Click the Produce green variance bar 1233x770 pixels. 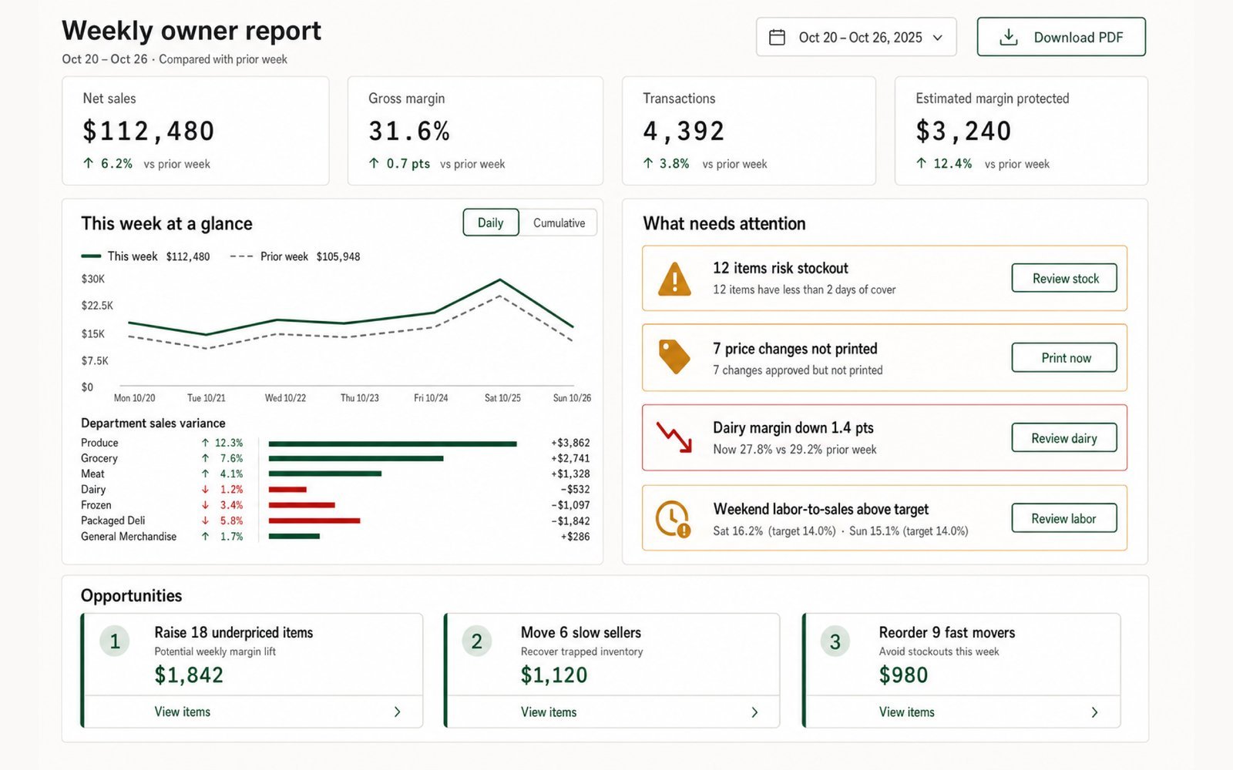pos(393,444)
